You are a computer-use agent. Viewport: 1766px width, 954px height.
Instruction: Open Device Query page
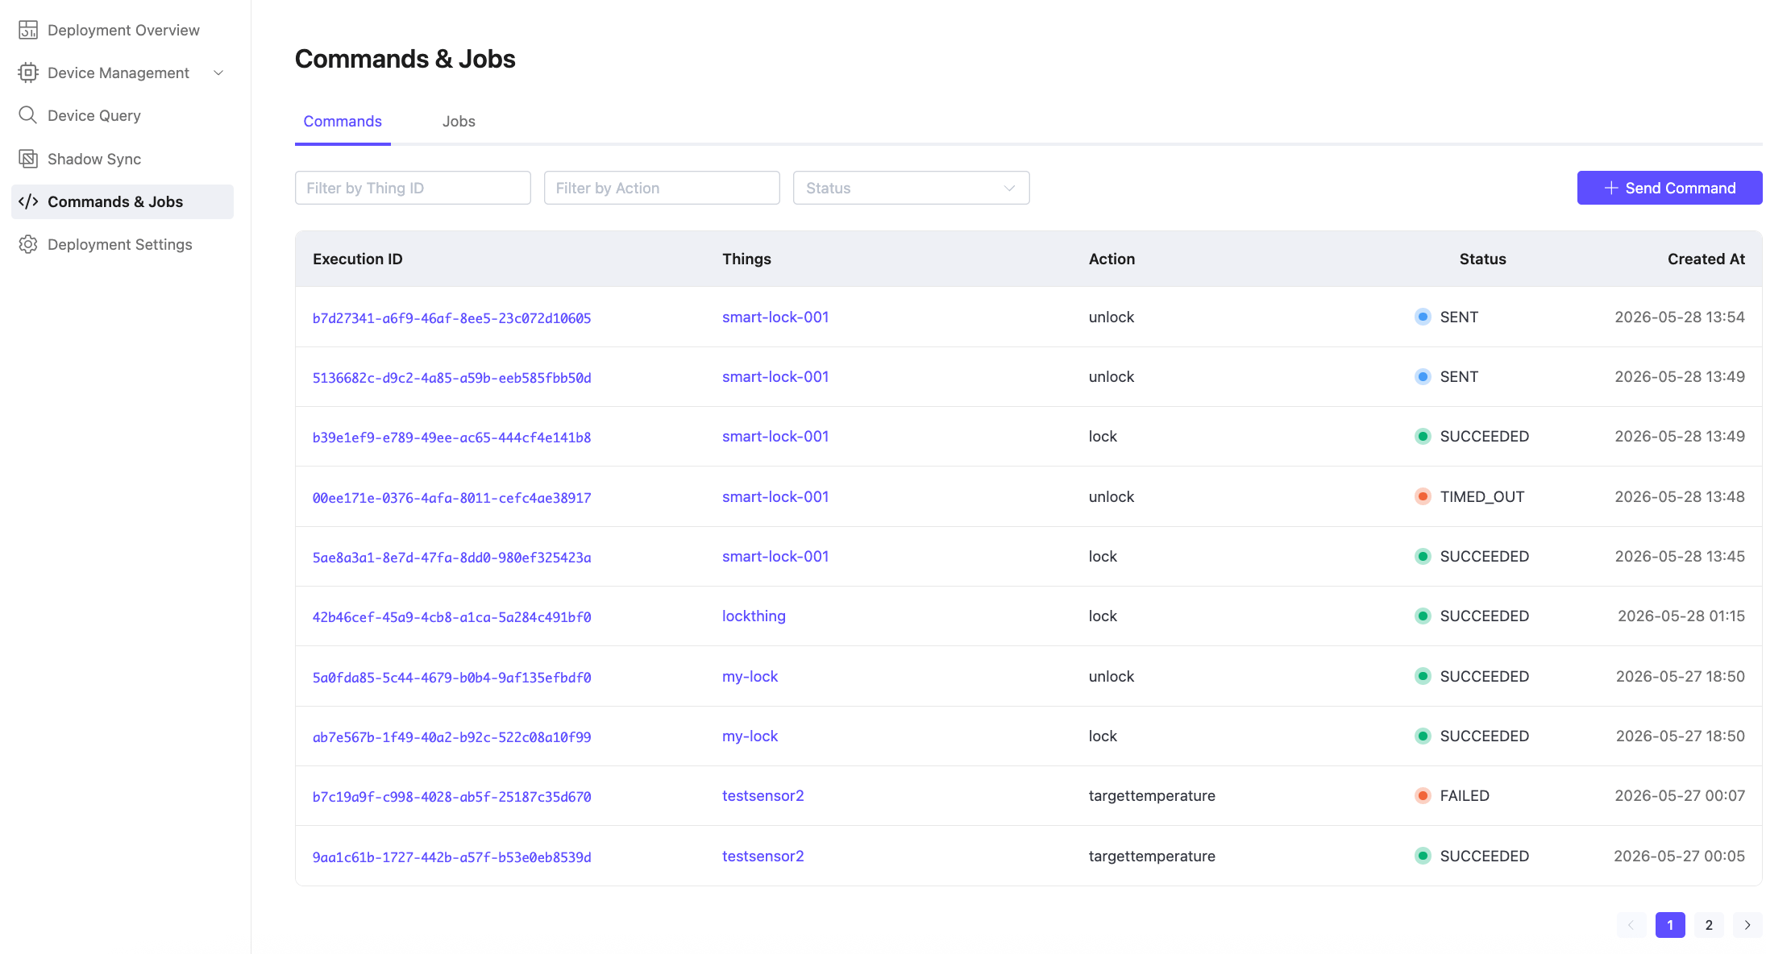(x=123, y=115)
